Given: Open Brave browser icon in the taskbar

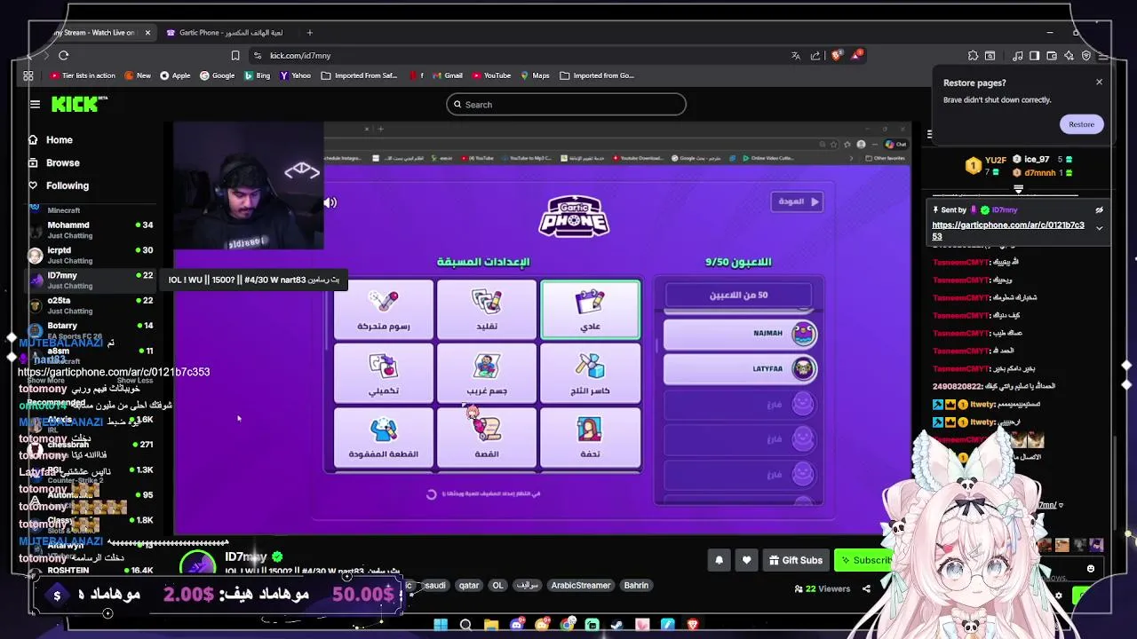Looking at the screenshot, I should (693, 625).
